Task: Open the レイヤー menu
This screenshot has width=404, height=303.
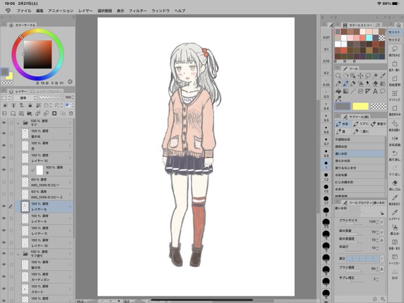Action: click(x=86, y=11)
